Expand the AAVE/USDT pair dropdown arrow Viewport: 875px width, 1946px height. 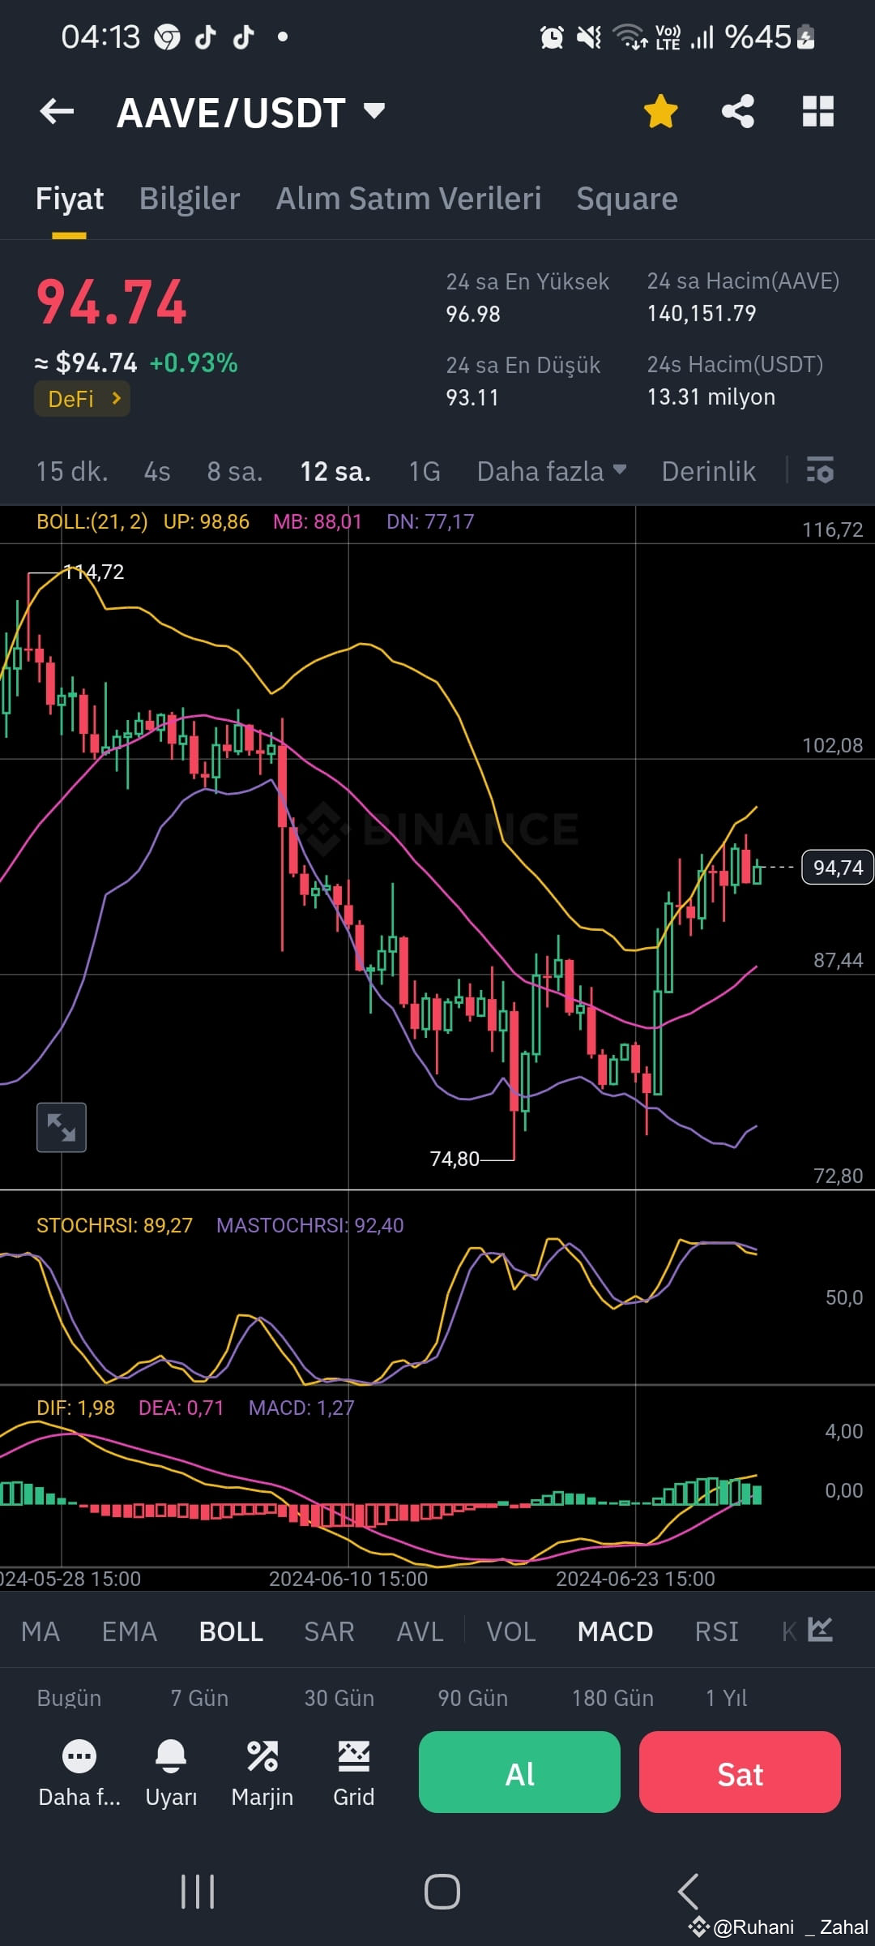pos(374,110)
